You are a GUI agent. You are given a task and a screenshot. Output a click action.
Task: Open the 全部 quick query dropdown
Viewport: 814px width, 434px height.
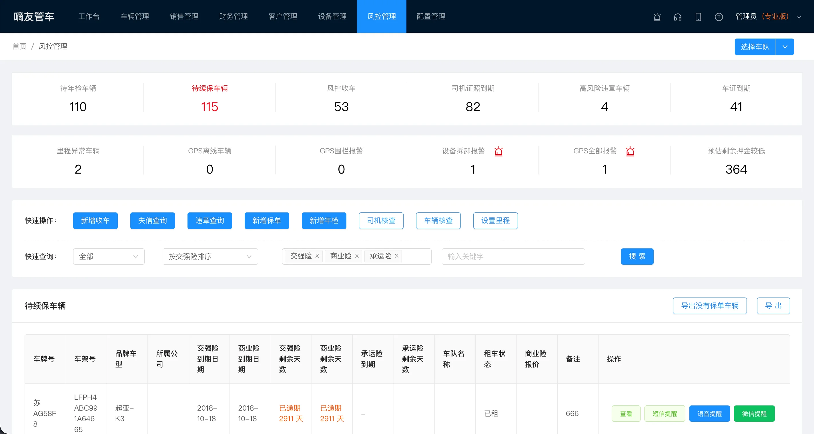point(109,256)
